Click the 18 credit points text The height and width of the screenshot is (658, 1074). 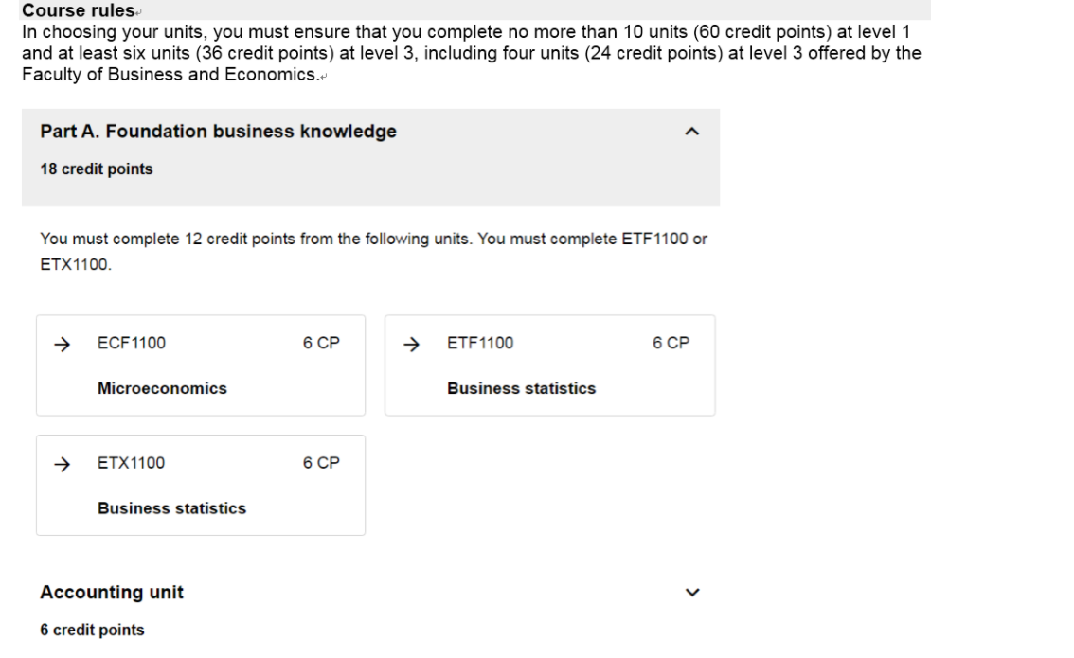(x=96, y=169)
